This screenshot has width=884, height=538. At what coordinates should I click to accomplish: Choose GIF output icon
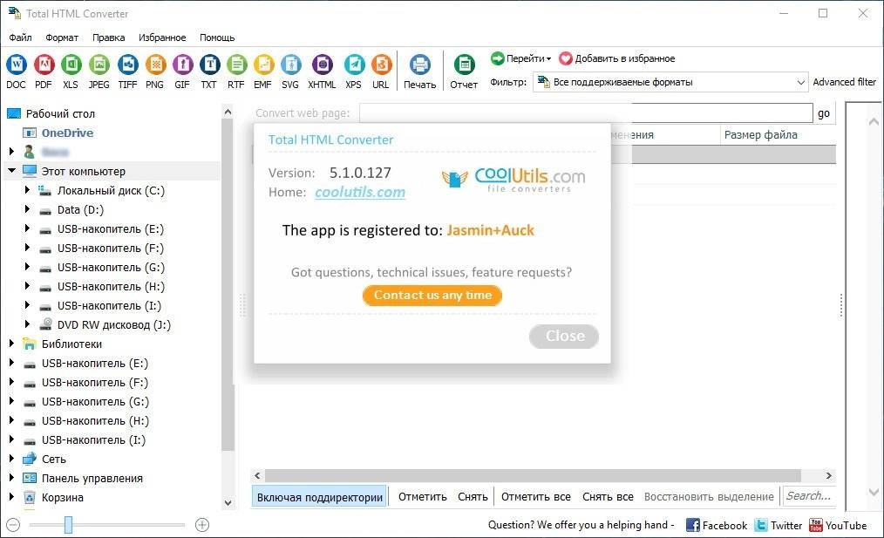(182, 65)
